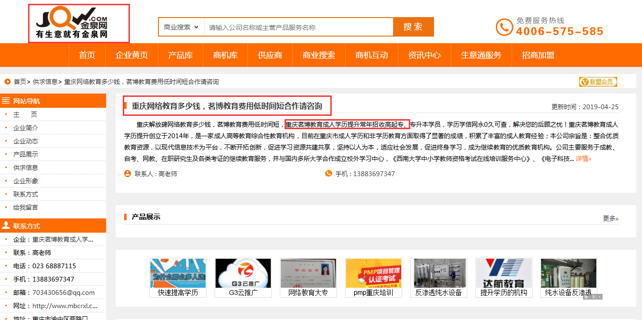
Task: Select 企业形象 in the sidebar navigation
Action: (x=26, y=181)
